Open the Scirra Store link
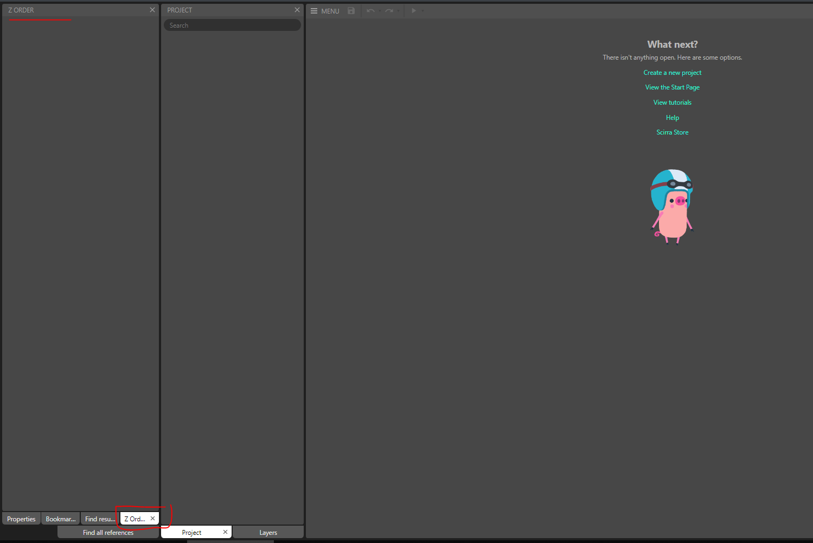The image size is (813, 543). click(x=672, y=132)
